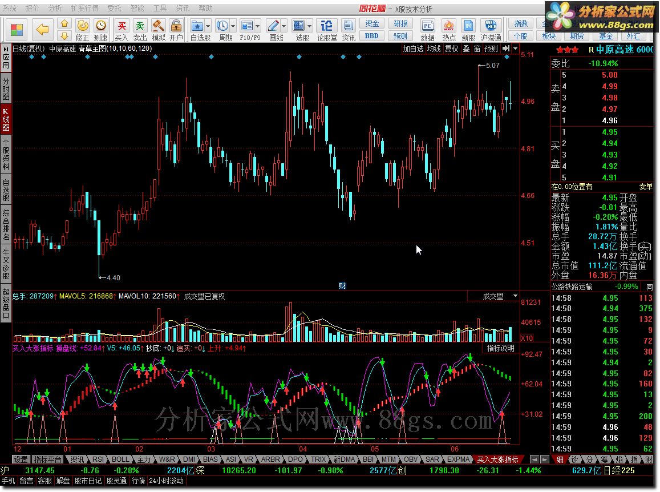Open the 系统 menu
Screen dimensions: 660x492
[x=10, y=8]
